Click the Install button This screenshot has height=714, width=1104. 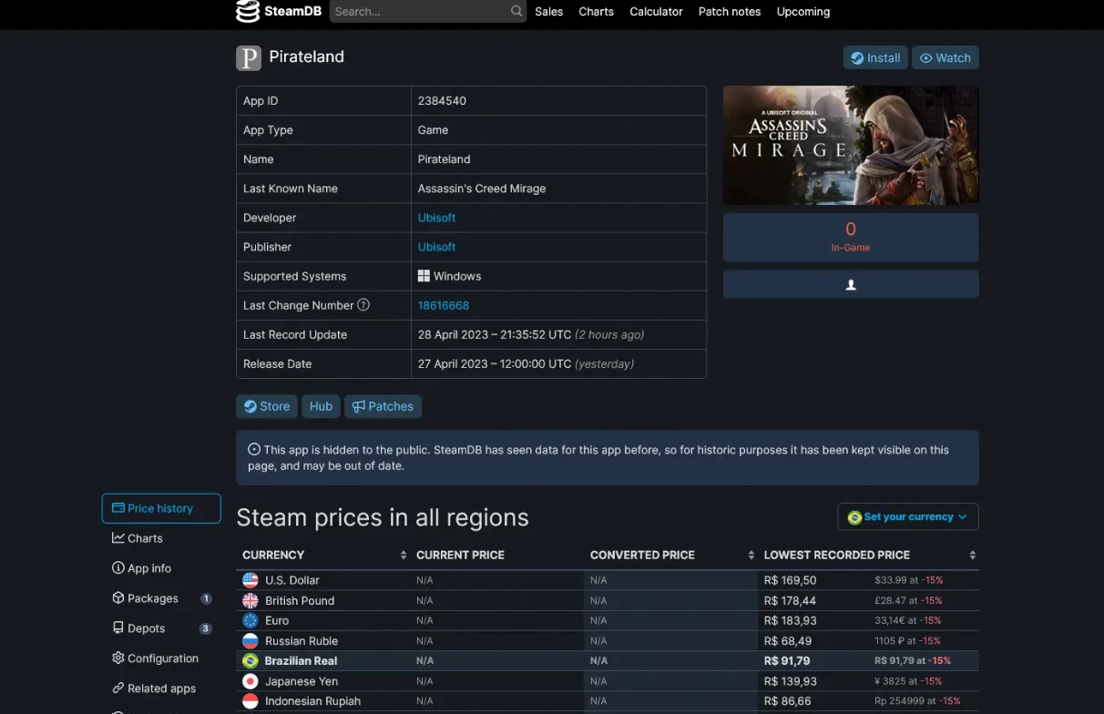[x=875, y=57]
